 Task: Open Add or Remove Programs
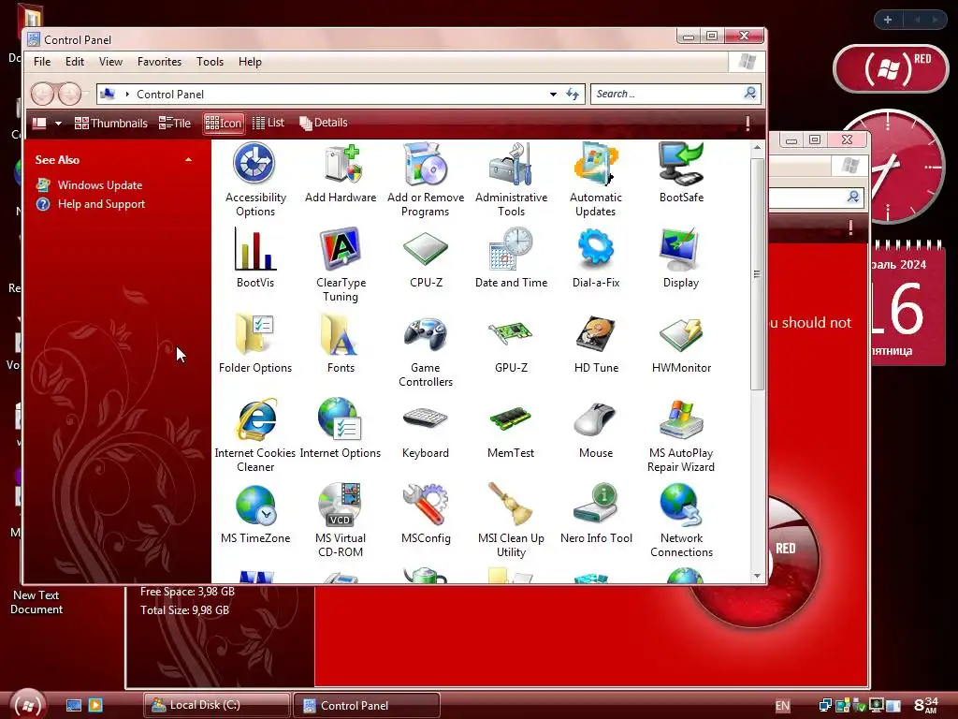[x=426, y=164]
